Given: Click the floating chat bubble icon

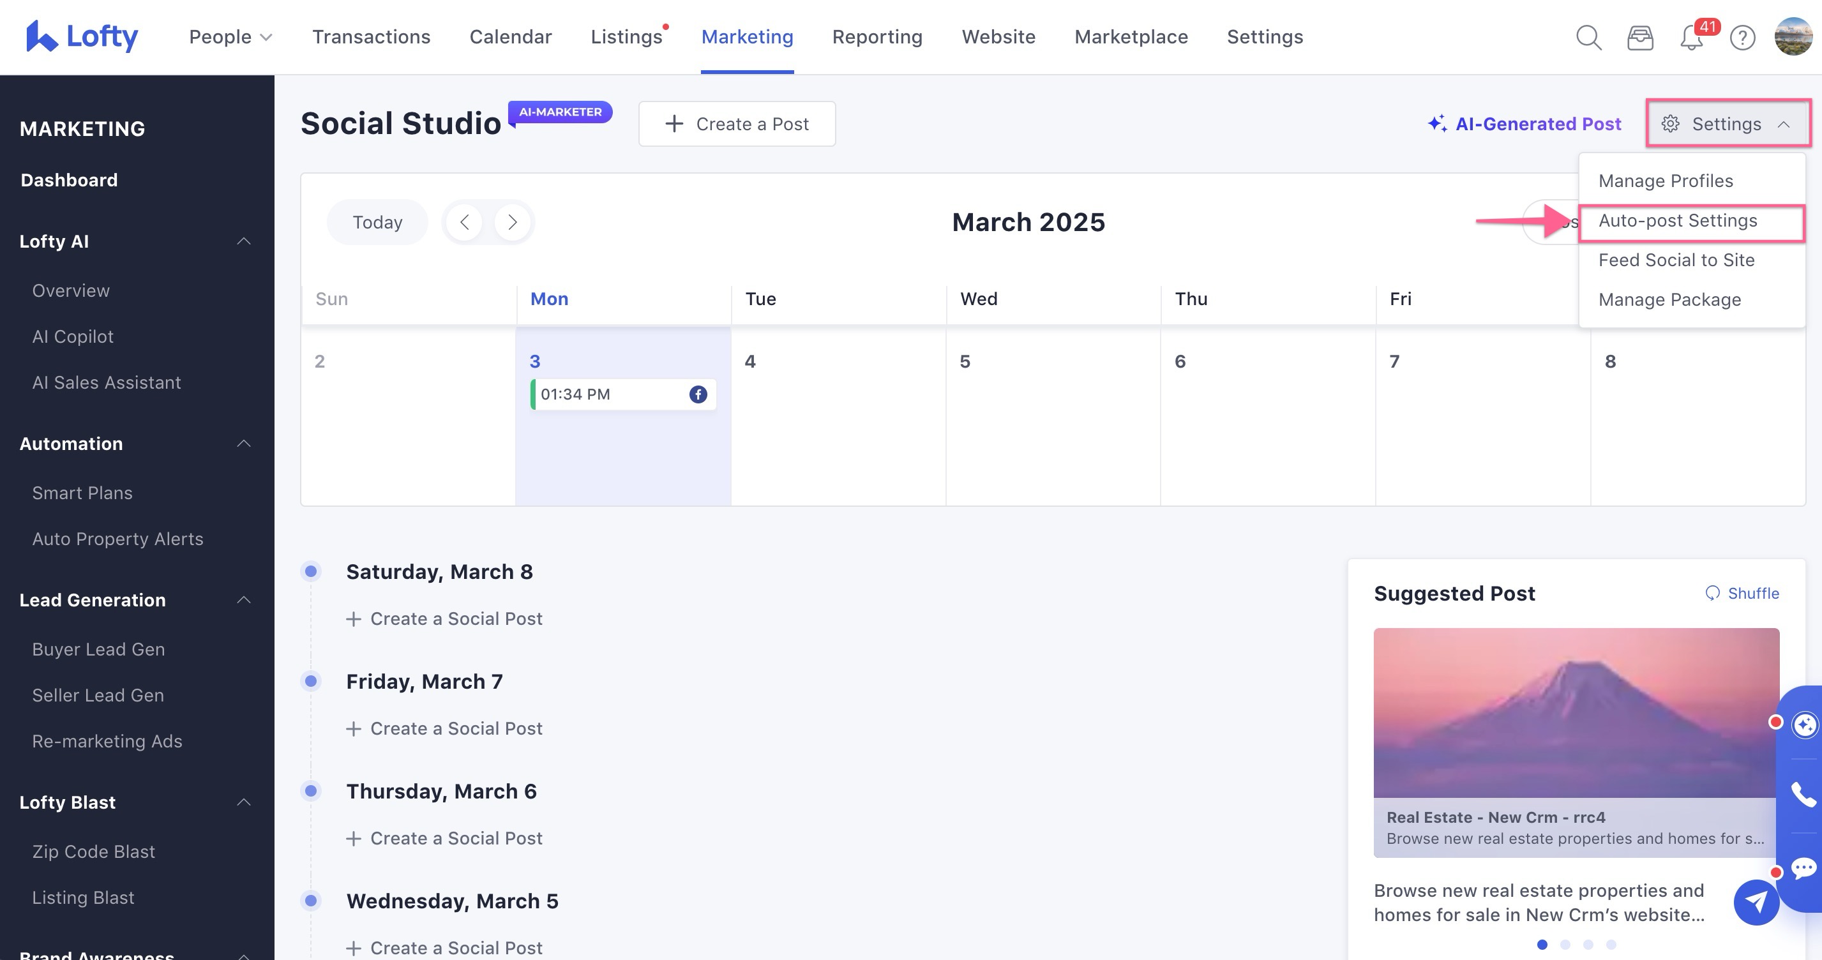Looking at the screenshot, I should click(x=1803, y=867).
